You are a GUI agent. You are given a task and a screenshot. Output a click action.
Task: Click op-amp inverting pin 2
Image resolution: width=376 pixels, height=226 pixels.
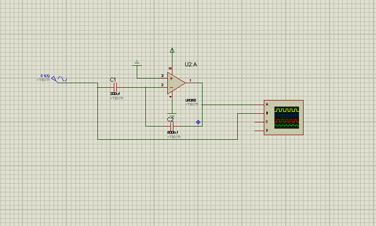coord(164,87)
